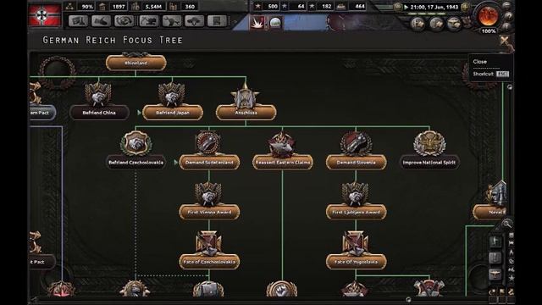Screen dimensions: 542x305
Task: Click the resource value 1897
Action: tap(119, 6)
